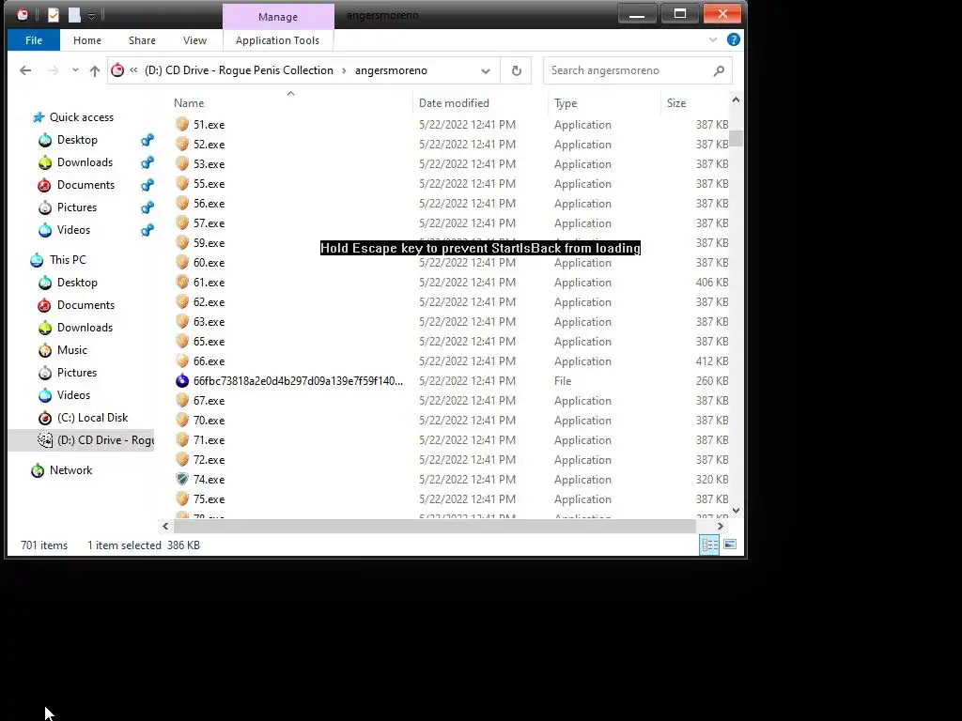Open (C:) Local Disk drive
This screenshot has height=721, width=962.
click(x=92, y=418)
